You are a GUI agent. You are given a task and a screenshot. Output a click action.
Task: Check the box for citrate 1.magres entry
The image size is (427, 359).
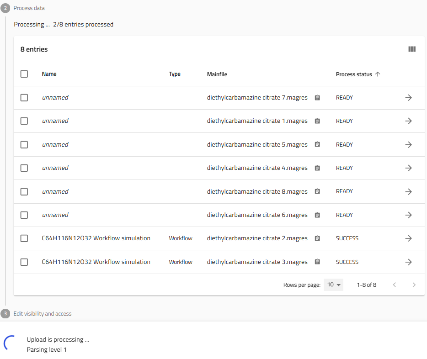pyautogui.click(x=24, y=121)
